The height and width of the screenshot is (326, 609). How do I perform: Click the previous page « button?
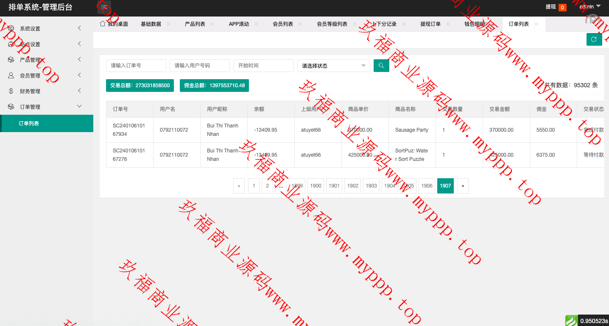point(239,186)
